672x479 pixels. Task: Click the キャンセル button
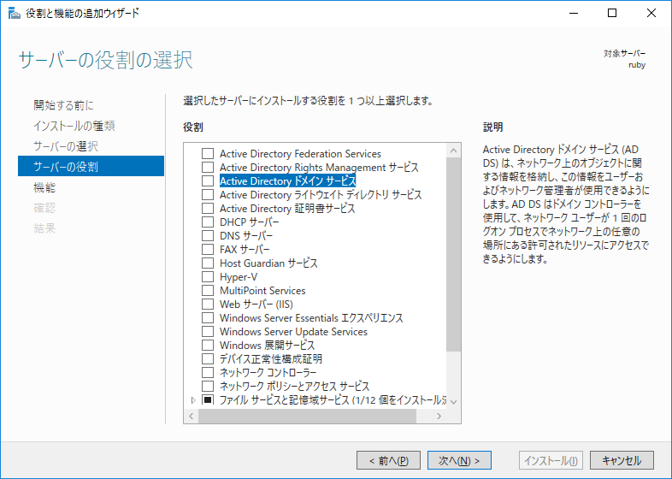pyautogui.click(x=622, y=460)
